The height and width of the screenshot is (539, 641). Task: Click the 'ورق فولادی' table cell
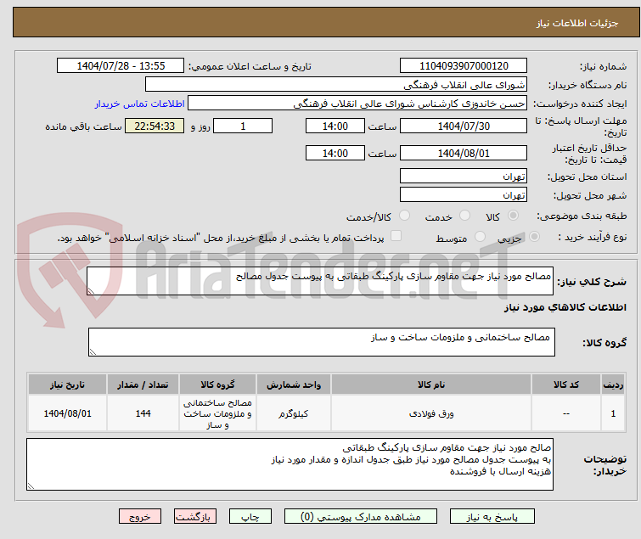coord(431,413)
